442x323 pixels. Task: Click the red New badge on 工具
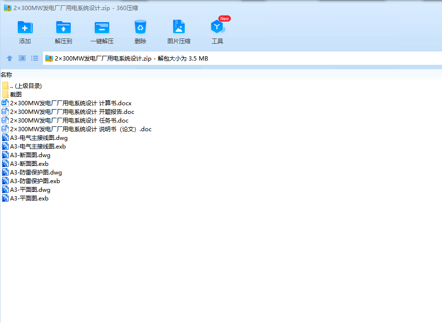[x=225, y=19]
